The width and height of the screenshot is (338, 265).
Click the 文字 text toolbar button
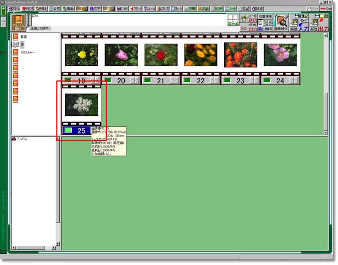95,9
